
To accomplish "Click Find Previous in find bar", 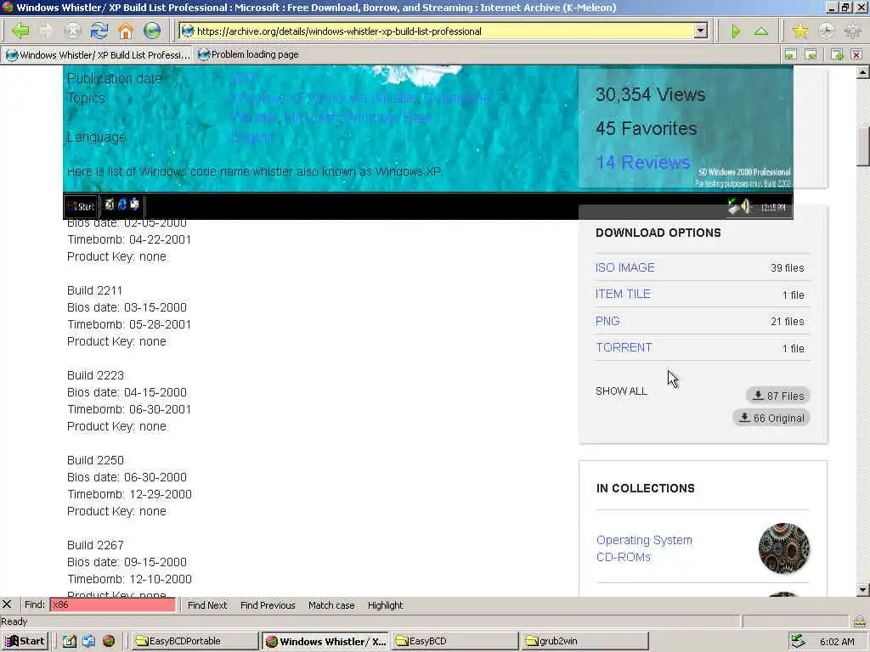I will click(x=268, y=604).
